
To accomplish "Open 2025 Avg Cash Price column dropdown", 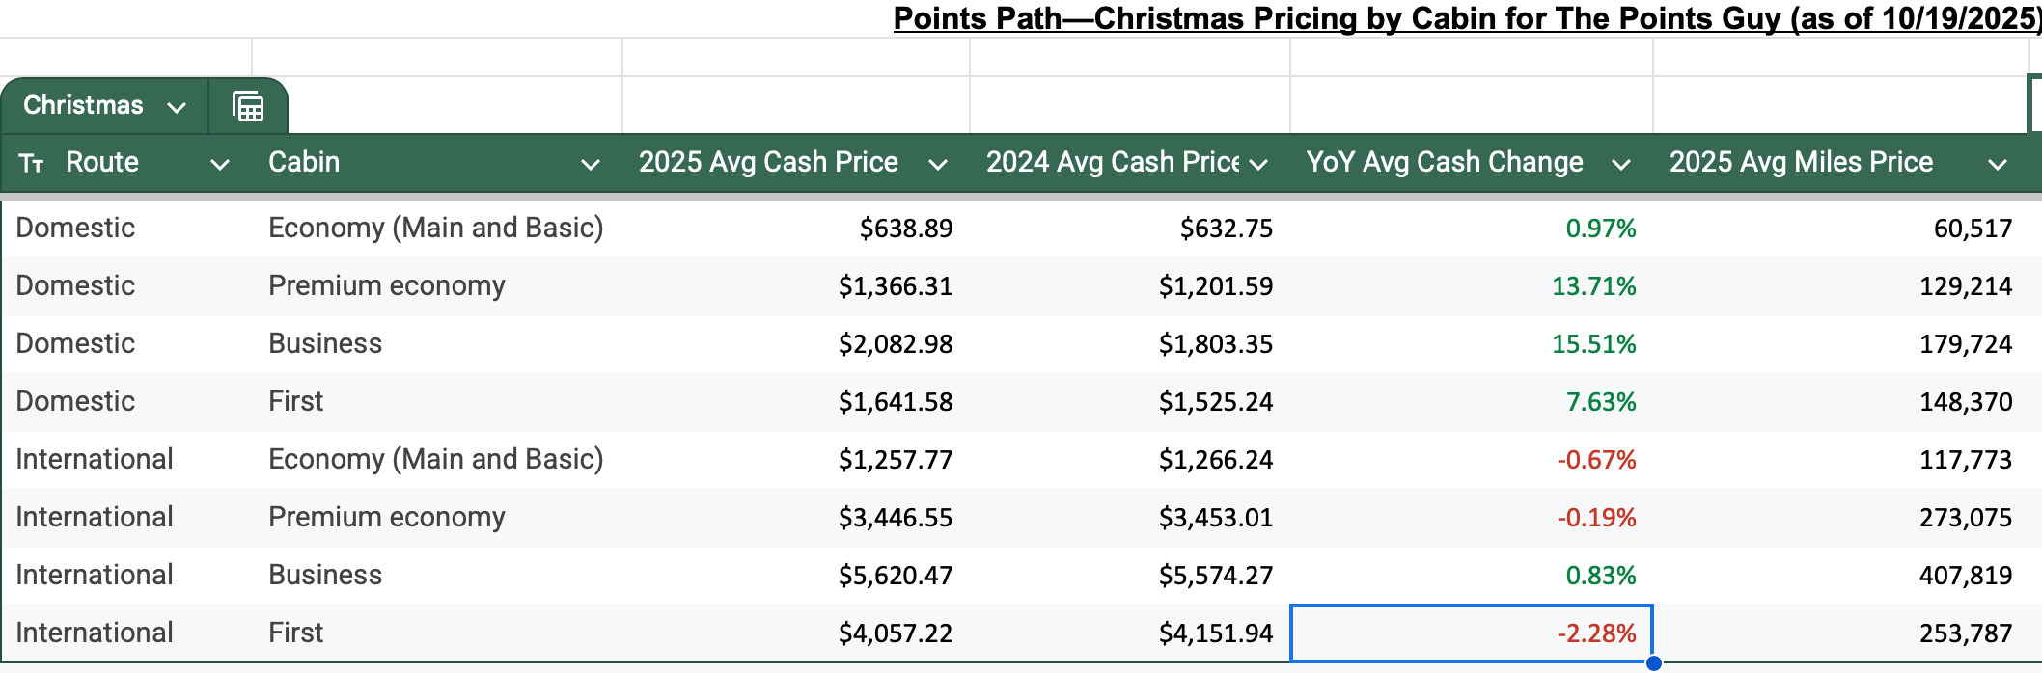I will pos(937,165).
